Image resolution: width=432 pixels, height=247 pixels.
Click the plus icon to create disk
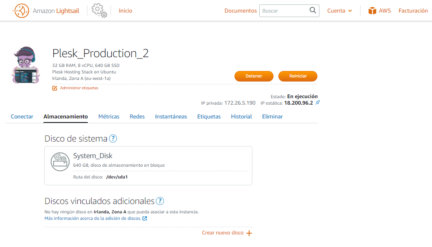click(x=249, y=233)
